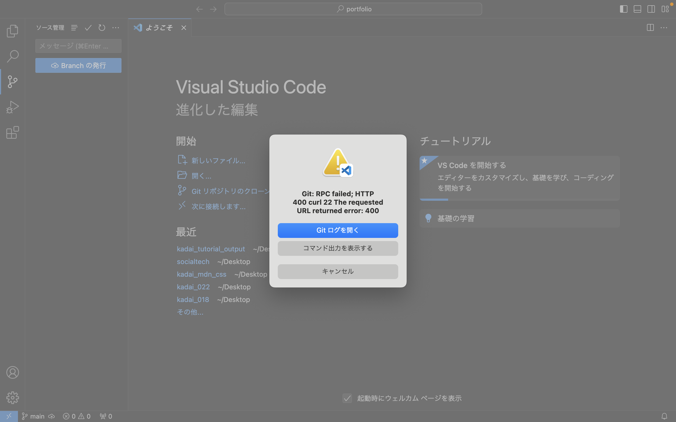Image resolution: width=676 pixels, height=422 pixels.
Task: Open VS Code を開始する tutorial card
Action: [x=520, y=178]
